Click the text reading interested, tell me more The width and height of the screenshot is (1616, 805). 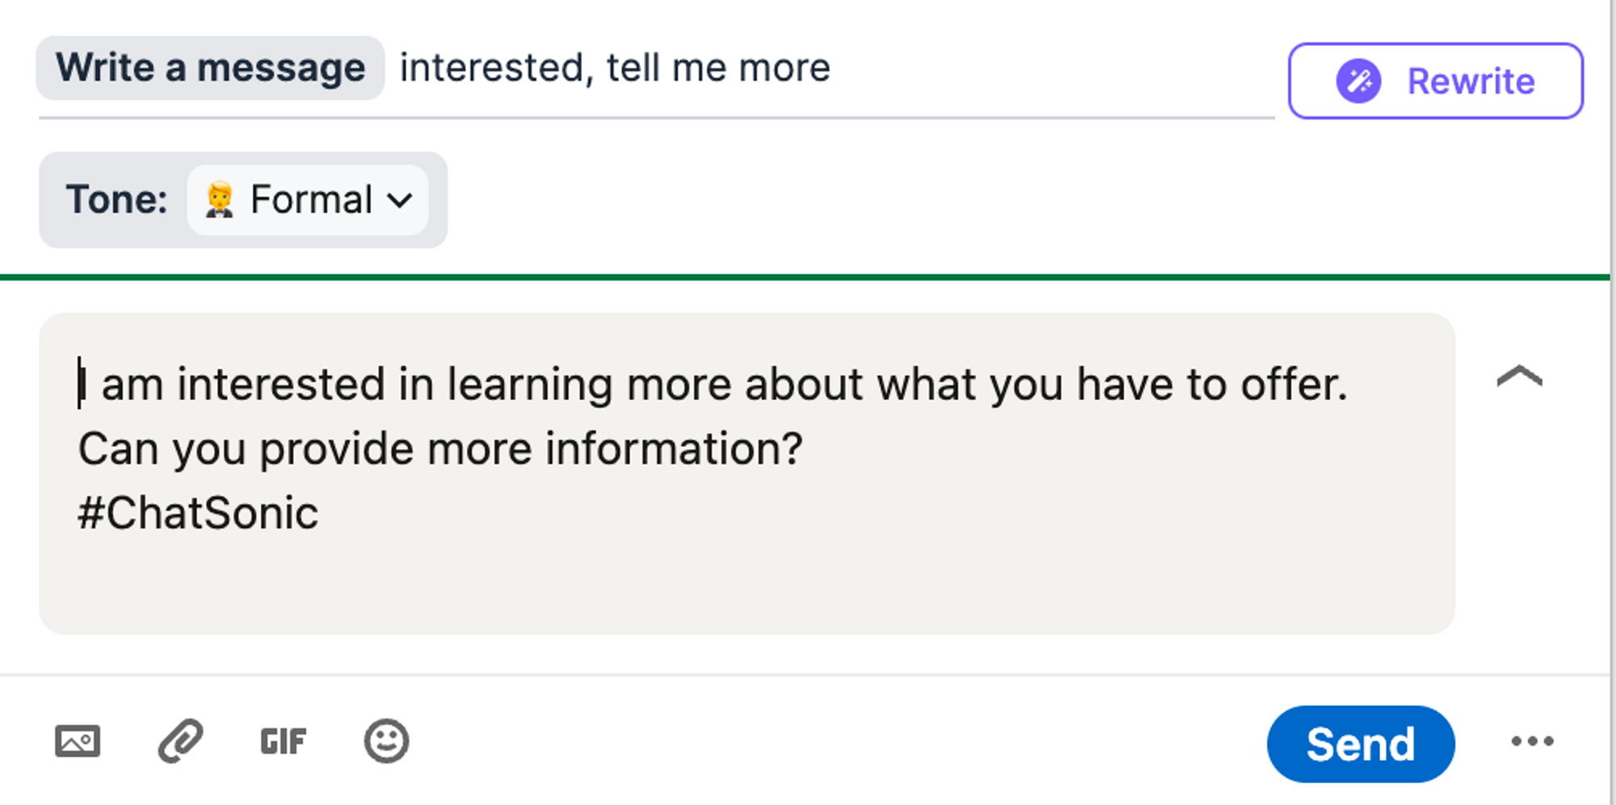[614, 68]
